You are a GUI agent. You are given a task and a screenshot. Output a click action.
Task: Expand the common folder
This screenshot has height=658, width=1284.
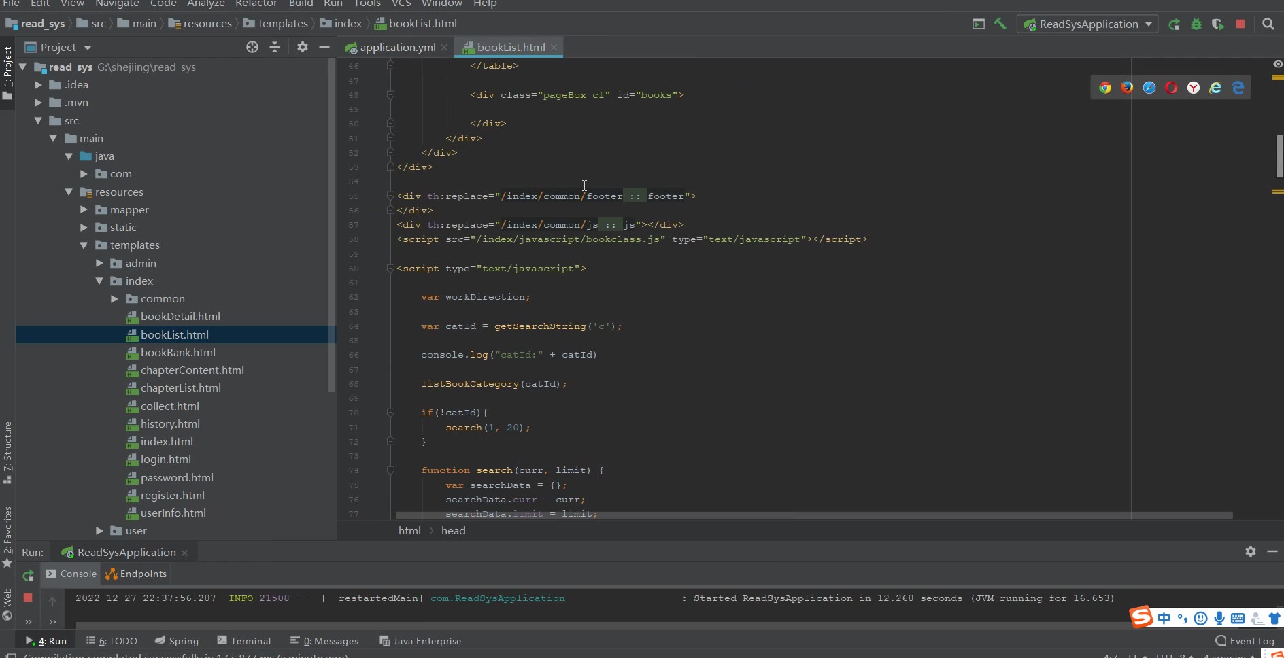114,298
